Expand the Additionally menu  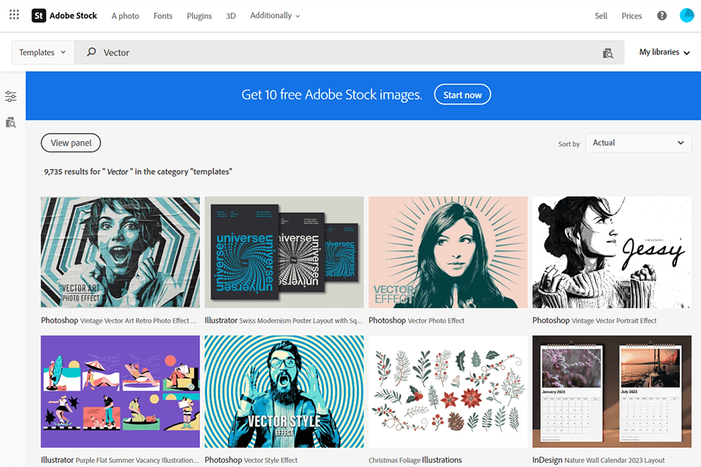click(275, 15)
